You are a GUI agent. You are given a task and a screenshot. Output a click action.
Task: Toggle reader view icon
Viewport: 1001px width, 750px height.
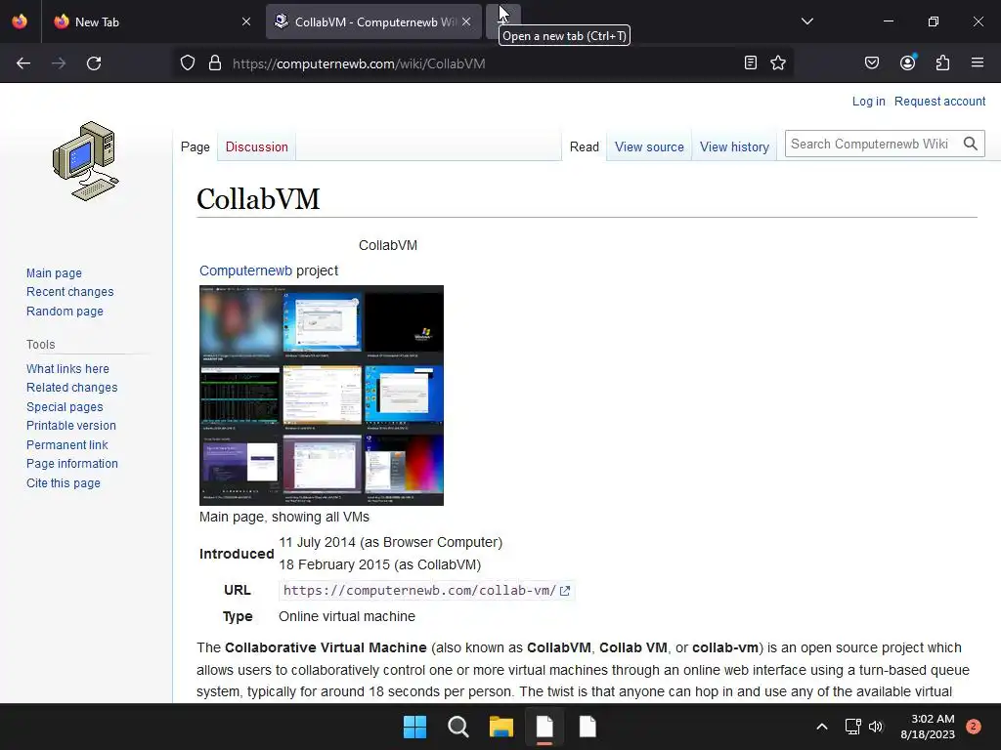(x=751, y=63)
